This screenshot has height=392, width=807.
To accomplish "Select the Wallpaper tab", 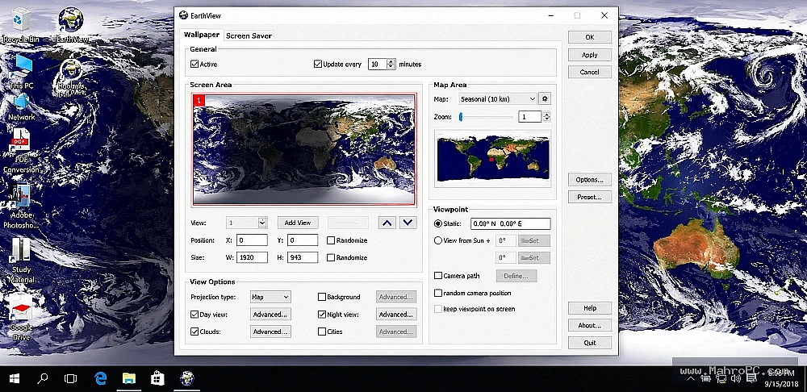I will 202,35.
